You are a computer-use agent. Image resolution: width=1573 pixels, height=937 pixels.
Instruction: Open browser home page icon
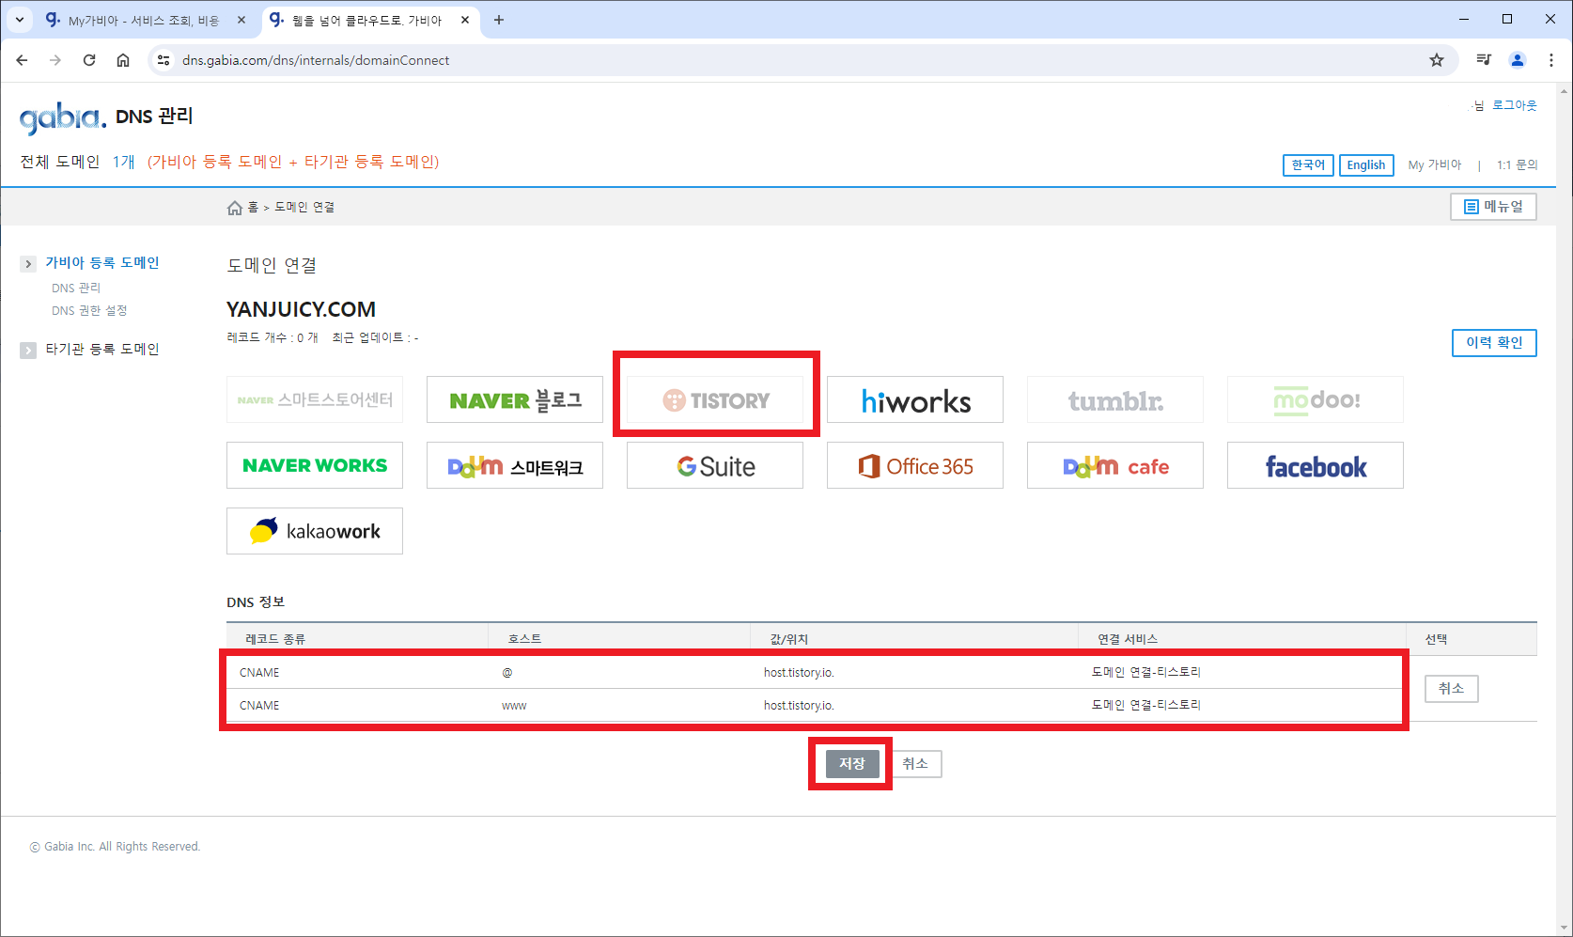[123, 60]
